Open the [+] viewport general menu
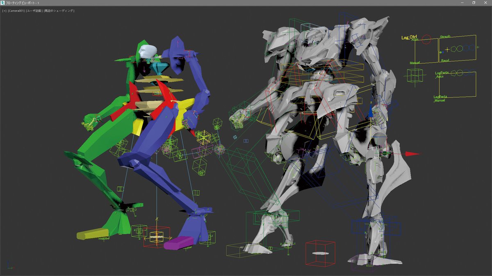 pos(4,11)
